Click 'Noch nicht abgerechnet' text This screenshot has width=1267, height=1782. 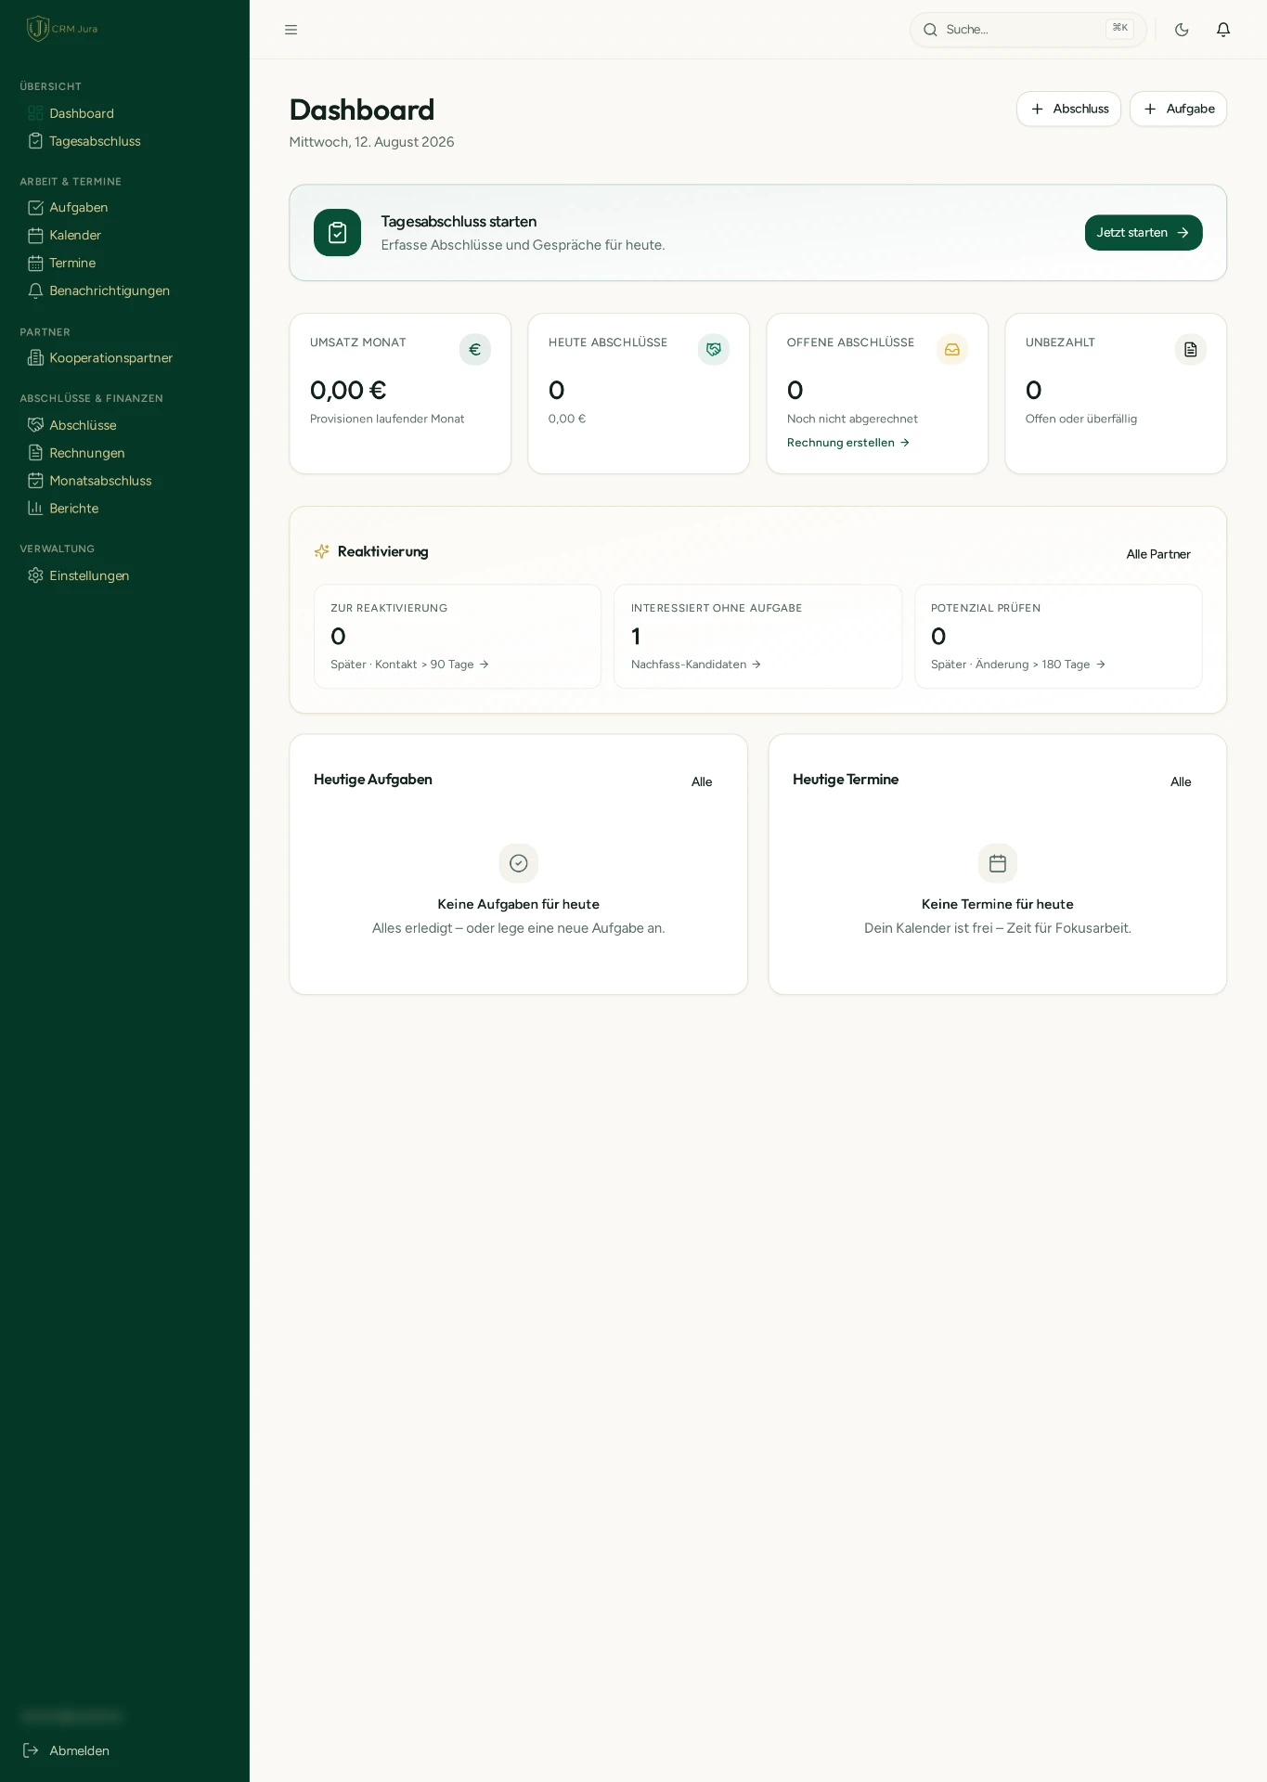(852, 419)
